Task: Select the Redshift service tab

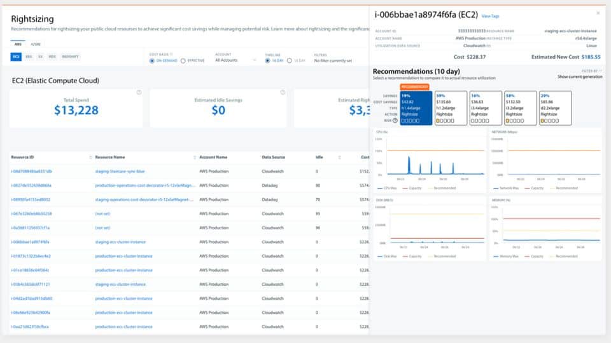Action: pyautogui.click(x=70, y=57)
